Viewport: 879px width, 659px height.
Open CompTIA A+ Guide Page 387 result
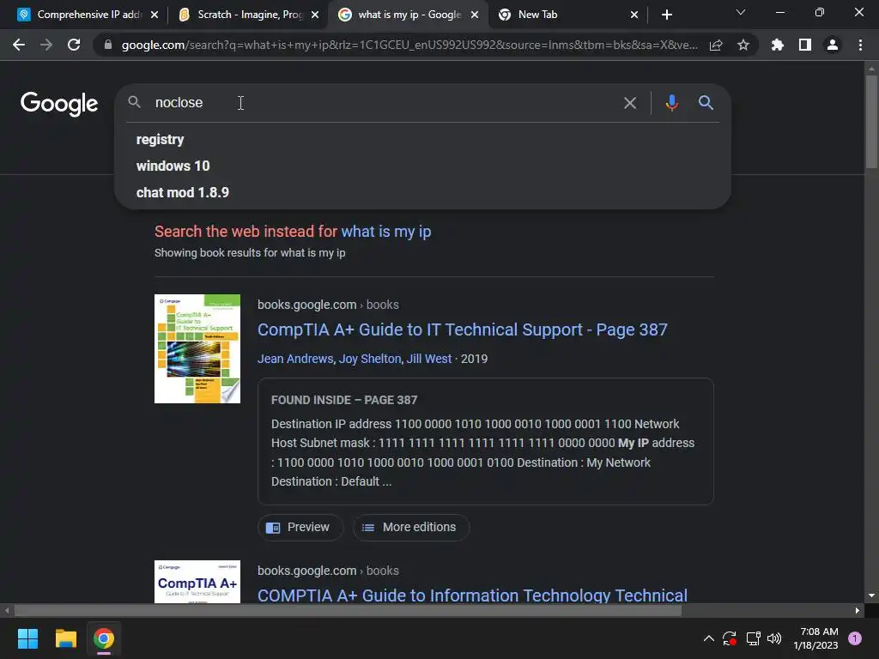[x=463, y=329]
